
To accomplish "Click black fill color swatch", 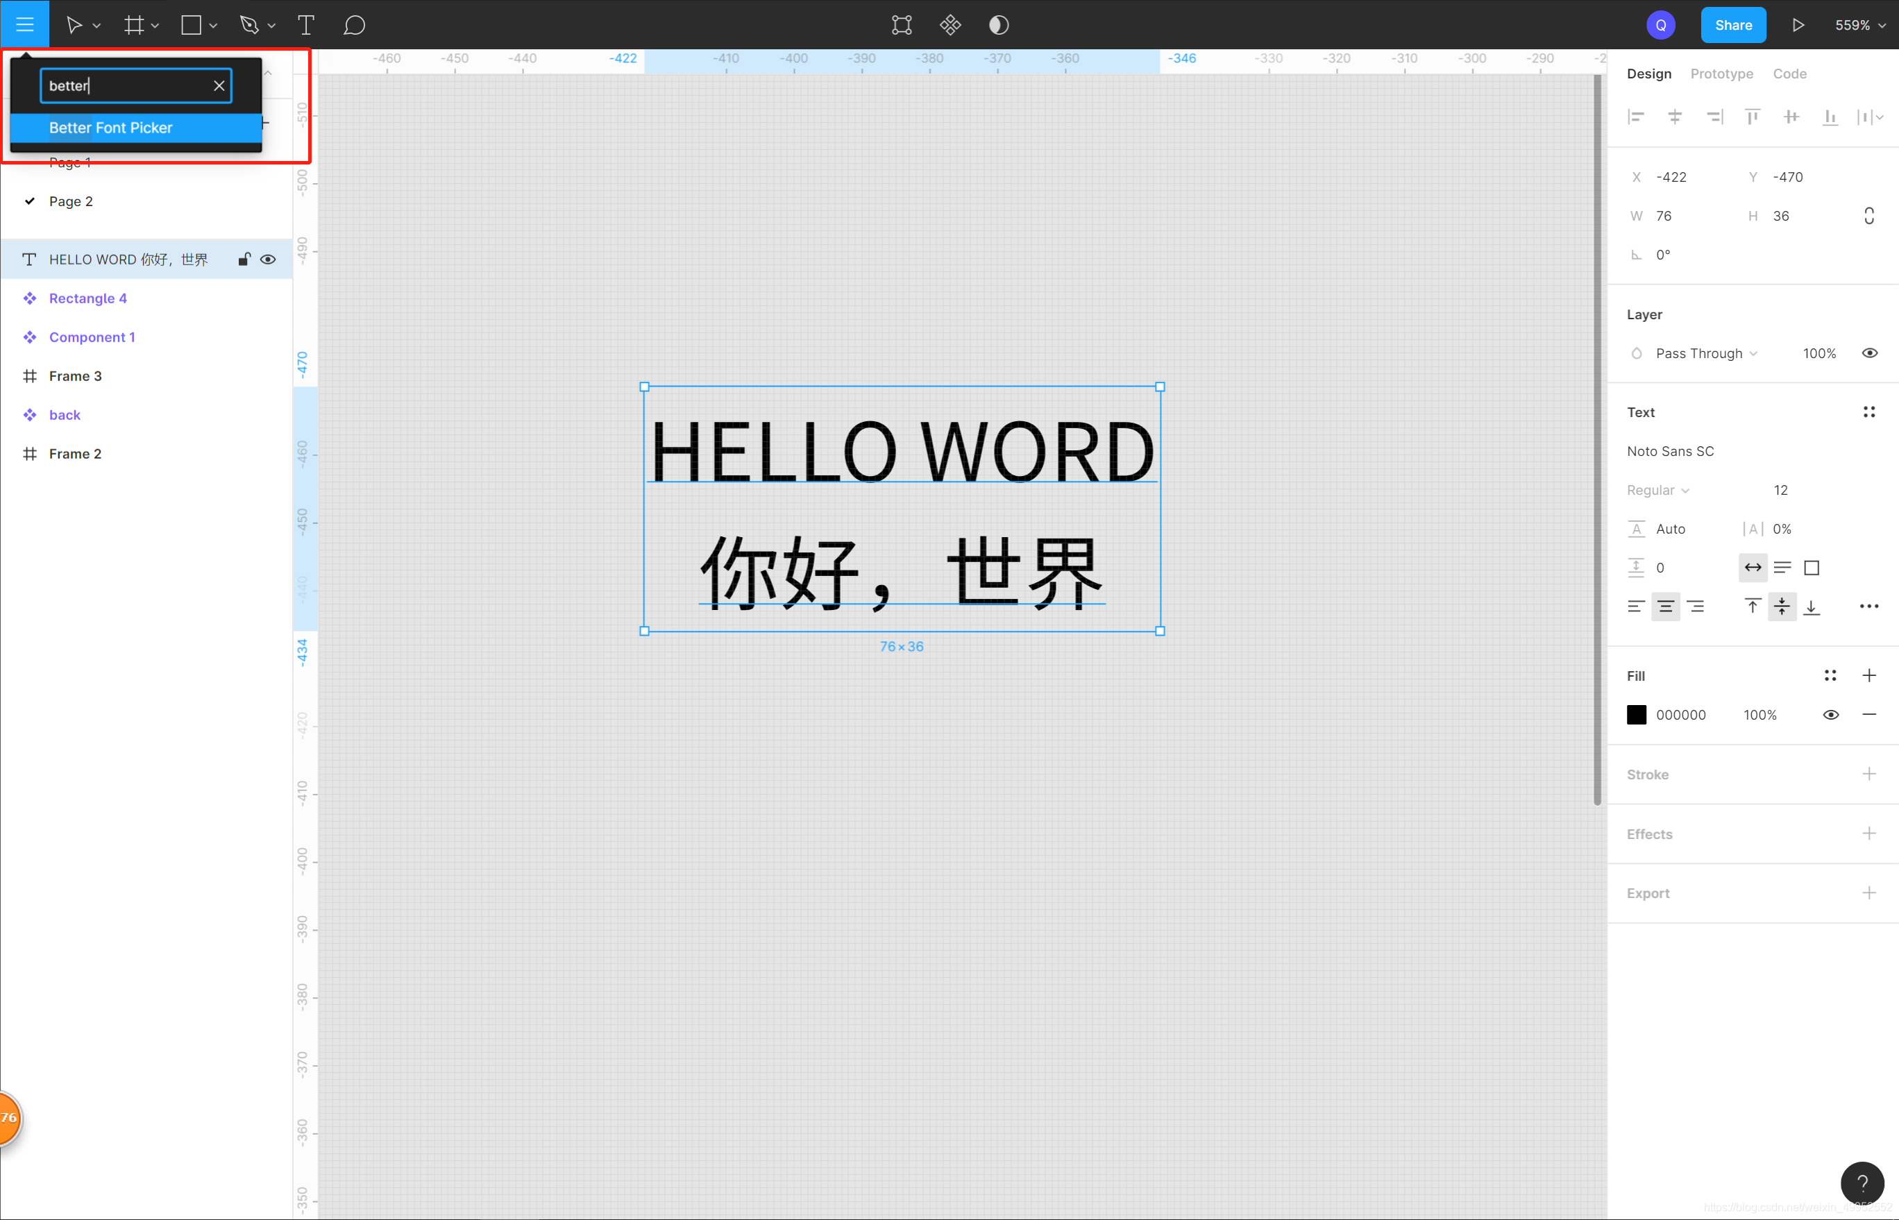I will coord(1637,715).
